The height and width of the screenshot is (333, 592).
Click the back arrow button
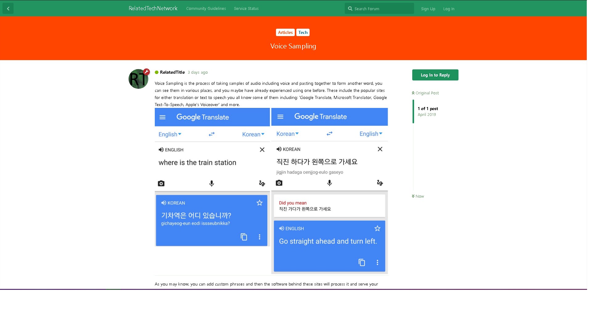tap(8, 9)
